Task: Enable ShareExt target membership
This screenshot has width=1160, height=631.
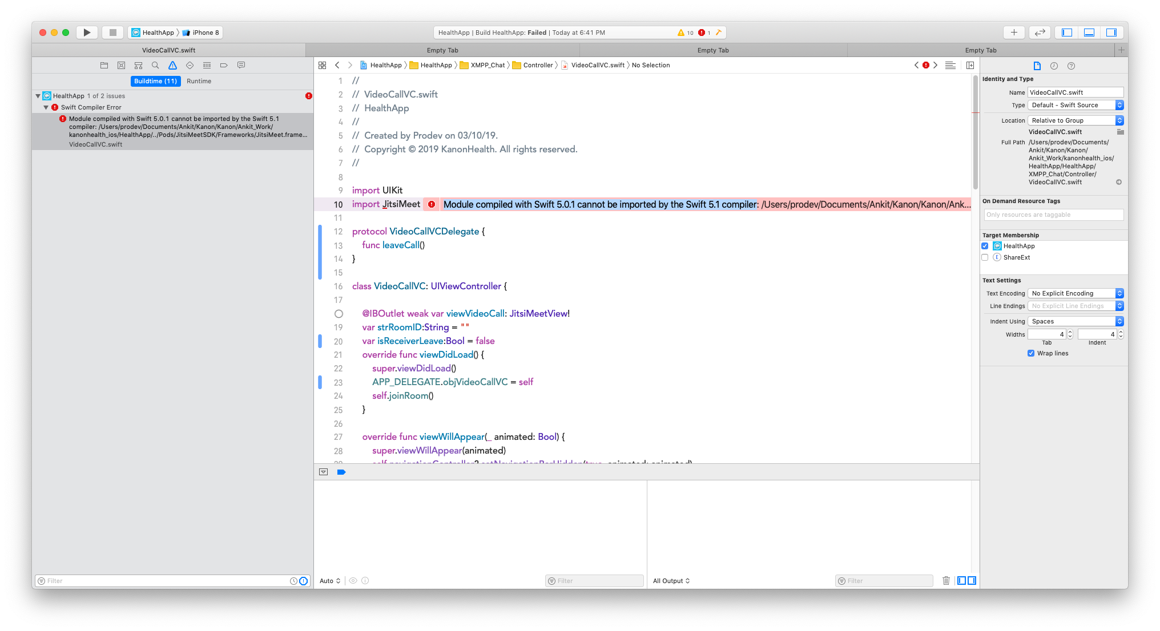Action: 985,257
